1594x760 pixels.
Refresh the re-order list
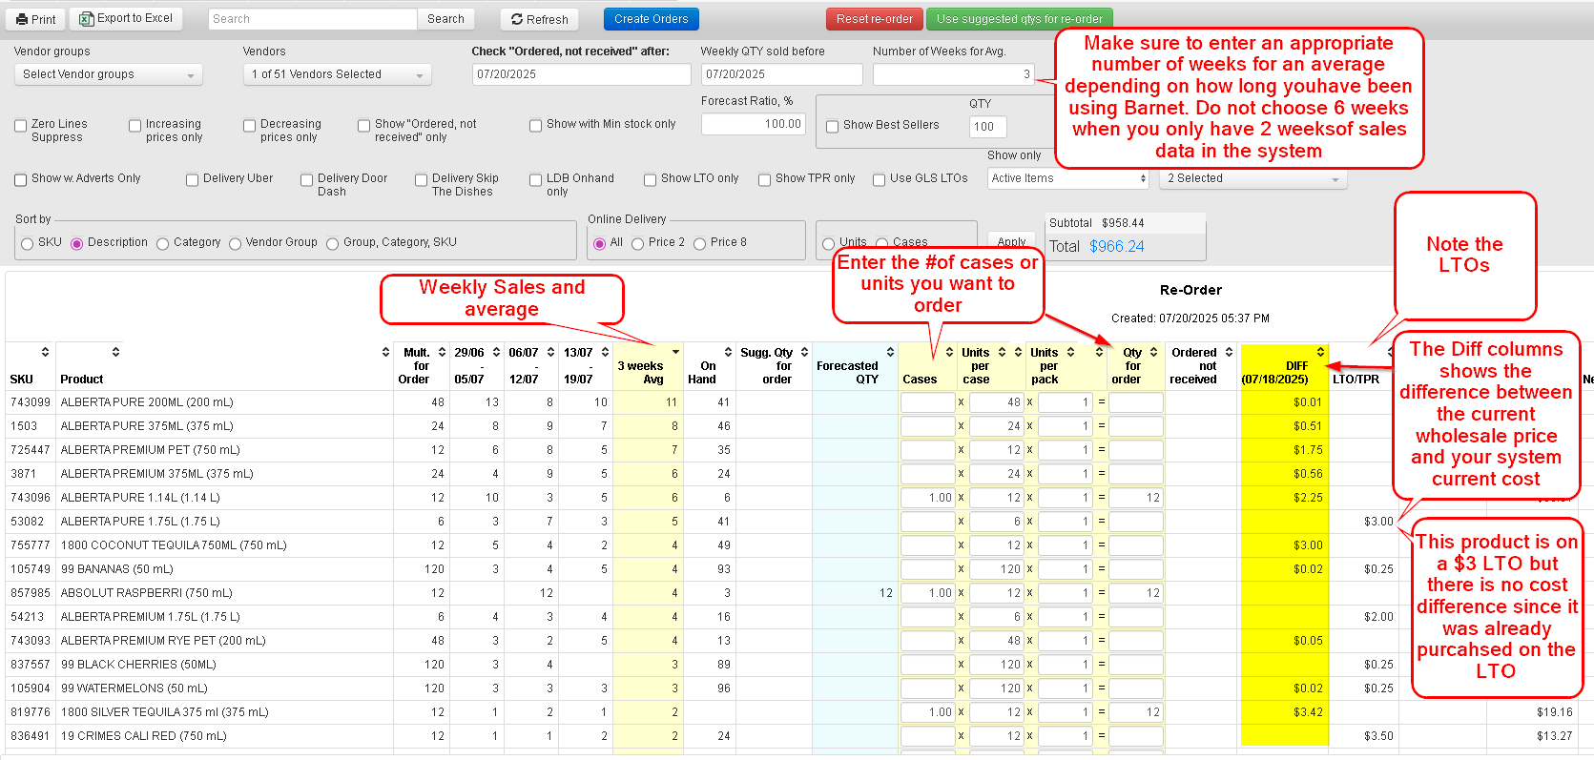tap(539, 19)
